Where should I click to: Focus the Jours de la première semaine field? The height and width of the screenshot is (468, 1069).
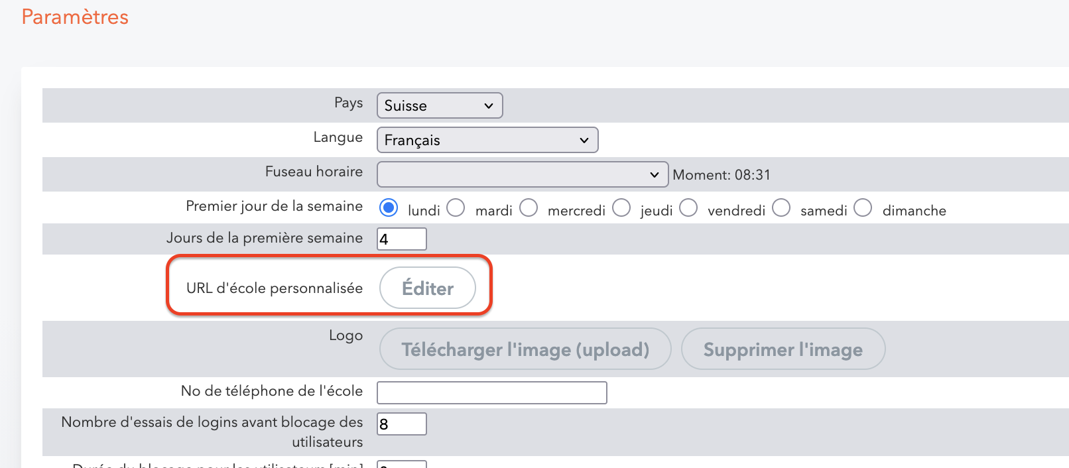(x=401, y=239)
